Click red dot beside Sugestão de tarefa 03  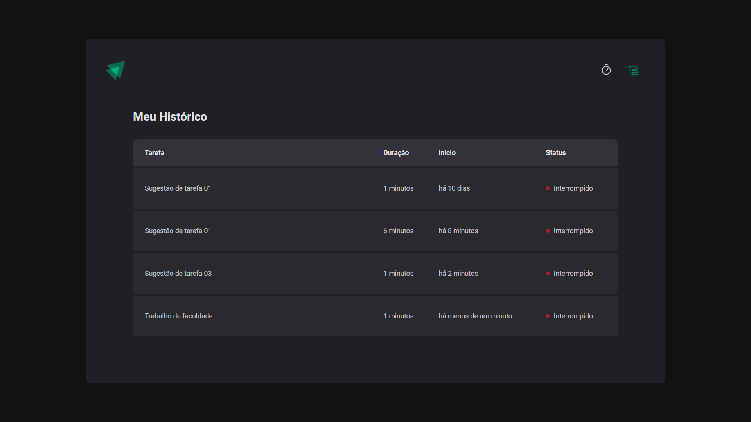(548, 274)
